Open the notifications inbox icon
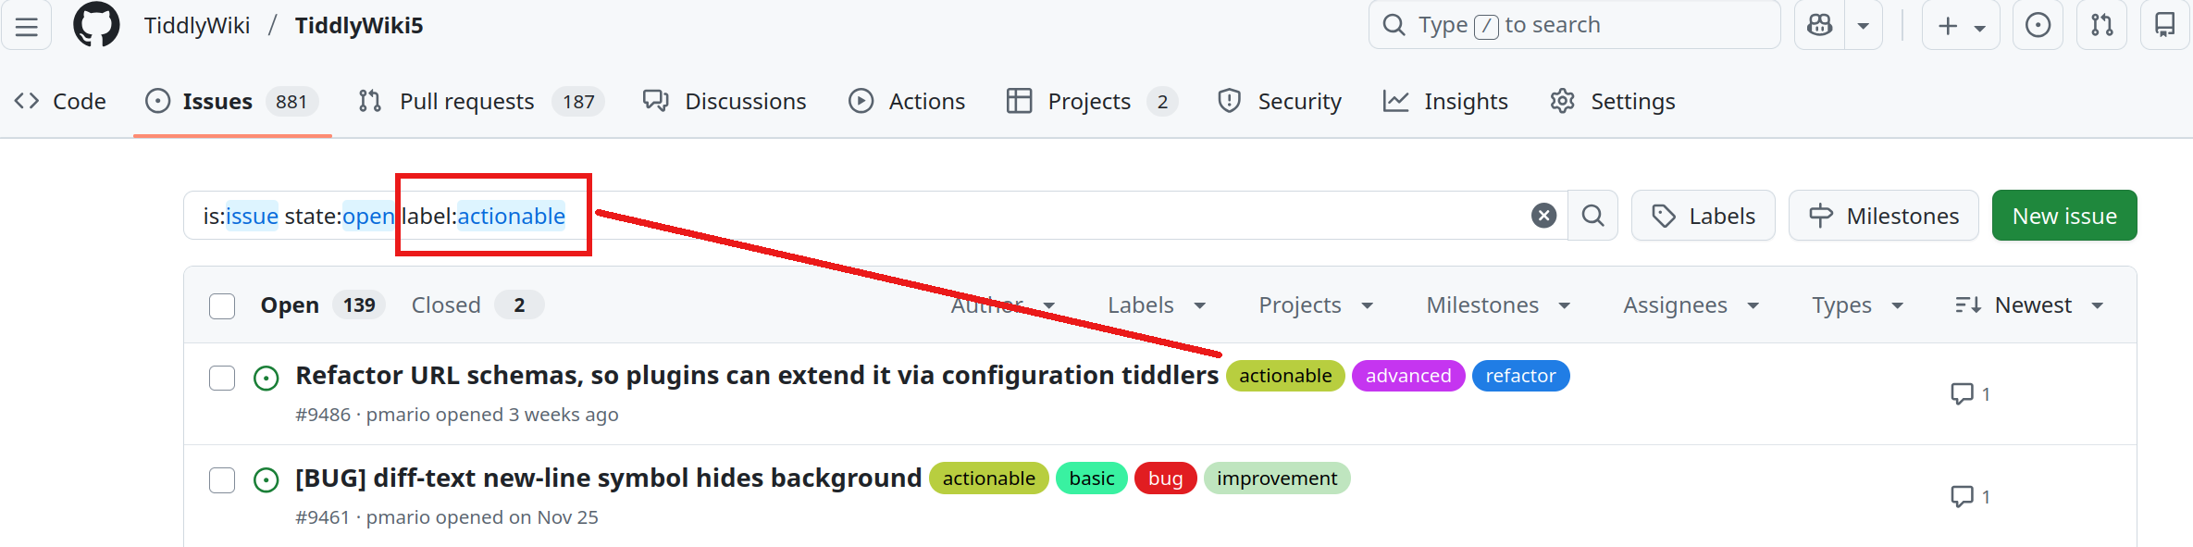The height and width of the screenshot is (547, 2193). (2164, 25)
